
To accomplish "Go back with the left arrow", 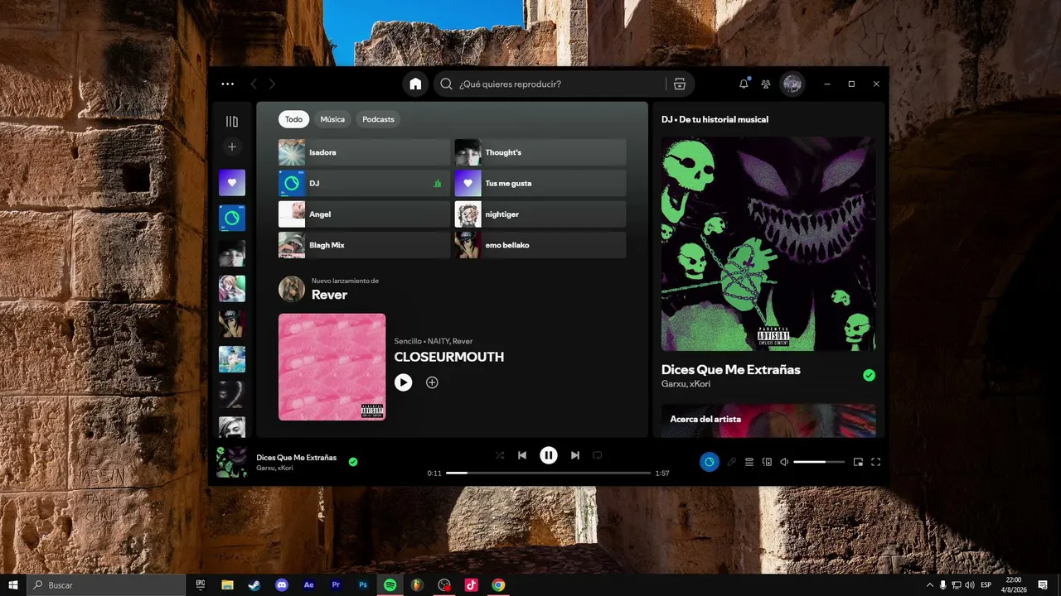I will (x=254, y=84).
